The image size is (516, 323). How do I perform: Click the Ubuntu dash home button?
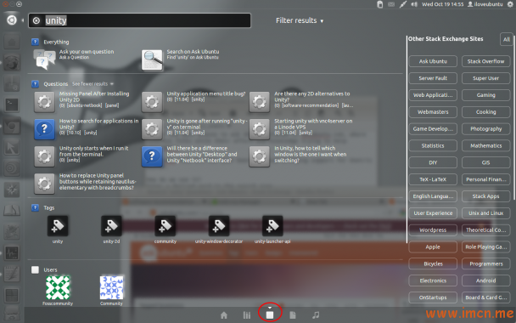(x=12, y=20)
